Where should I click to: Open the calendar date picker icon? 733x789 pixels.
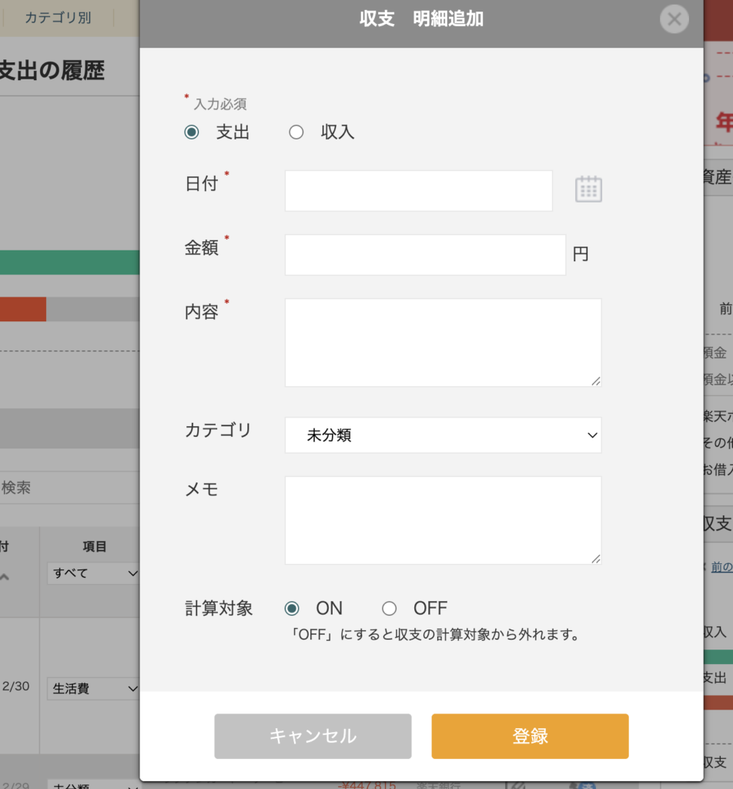coord(588,190)
